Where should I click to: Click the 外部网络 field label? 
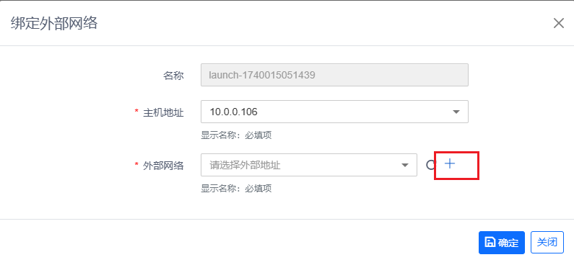click(163, 166)
